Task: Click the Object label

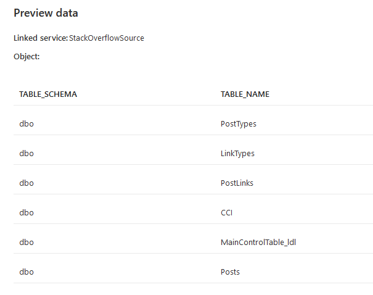Action: point(27,56)
